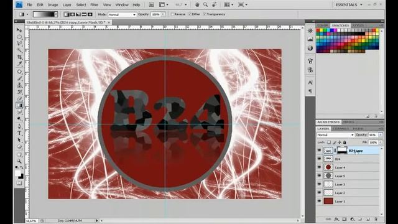This screenshot has height=224, width=398.
Task: Open the Filter menu
Action: 94,4
